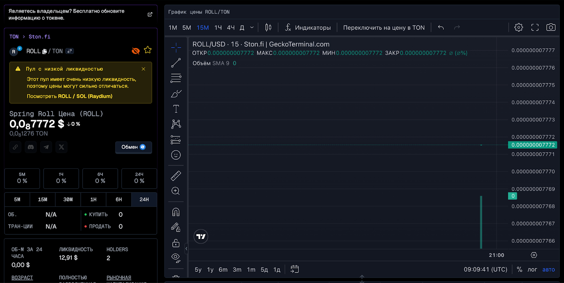Enter fullscreen chart mode

(x=535, y=27)
